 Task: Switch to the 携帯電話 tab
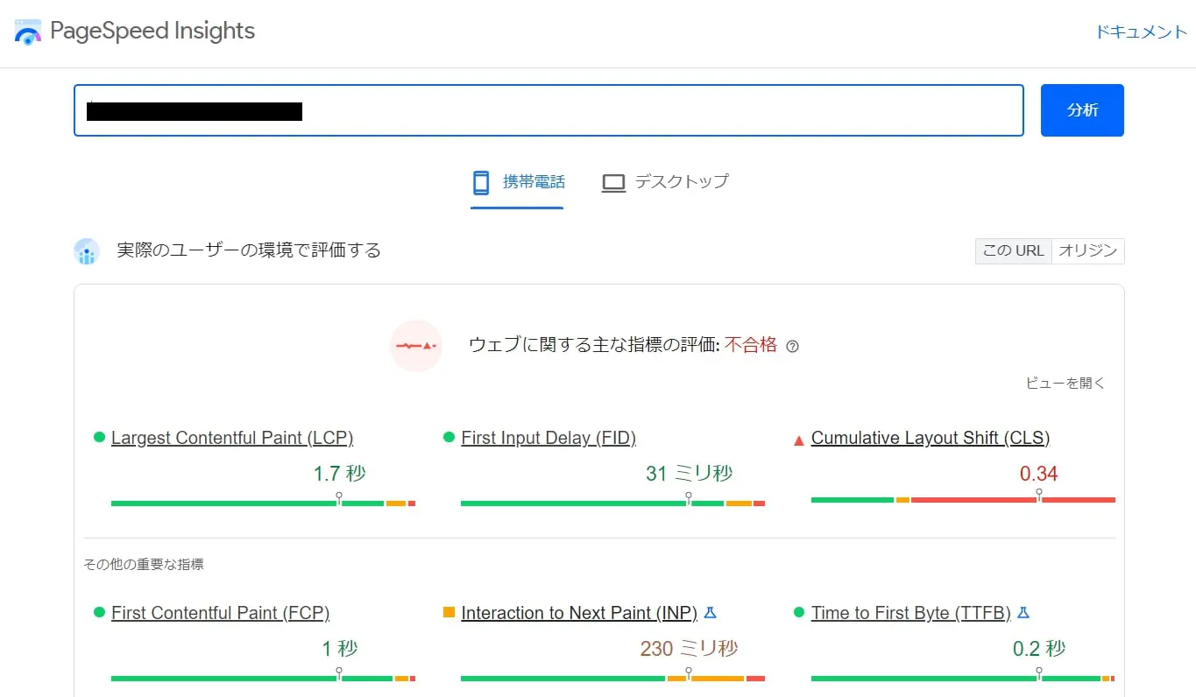tap(517, 183)
